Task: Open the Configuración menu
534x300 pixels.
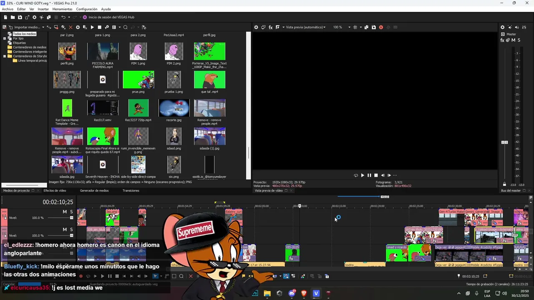Action: 87,9
